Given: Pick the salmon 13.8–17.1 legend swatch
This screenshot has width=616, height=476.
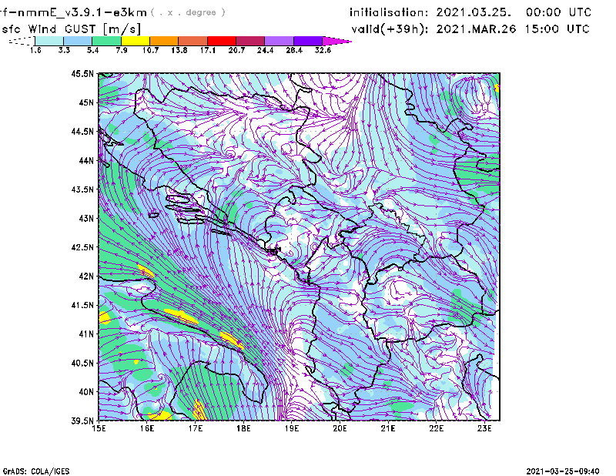Looking at the screenshot, I should click(x=193, y=41).
